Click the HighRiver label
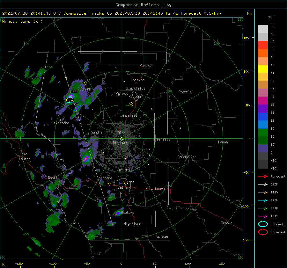This screenshot has height=268, width=287. pos(132,224)
